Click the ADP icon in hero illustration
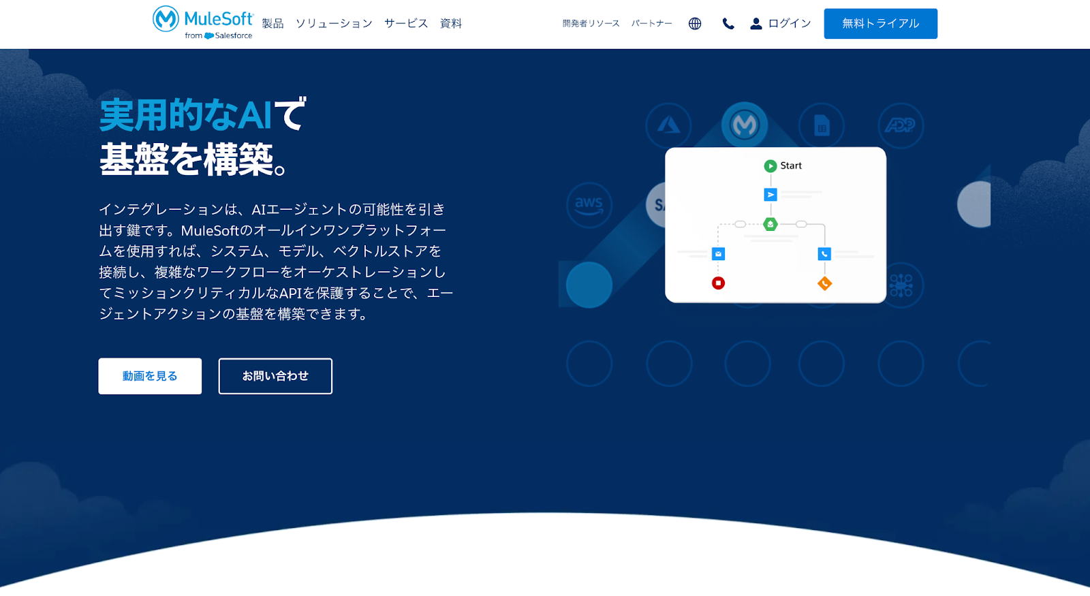The height and width of the screenshot is (596, 1090). coord(901,125)
